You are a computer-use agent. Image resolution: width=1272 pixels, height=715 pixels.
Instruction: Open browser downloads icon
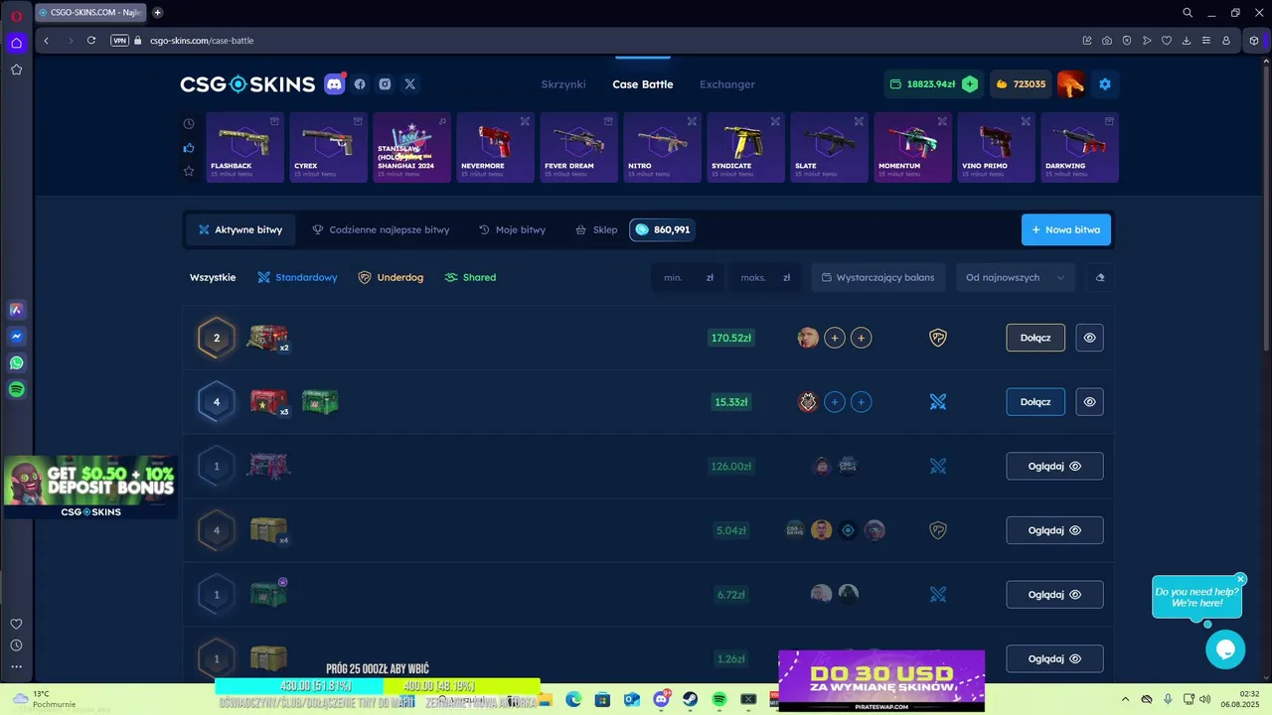pyautogui.click(x=1187, y=41)
